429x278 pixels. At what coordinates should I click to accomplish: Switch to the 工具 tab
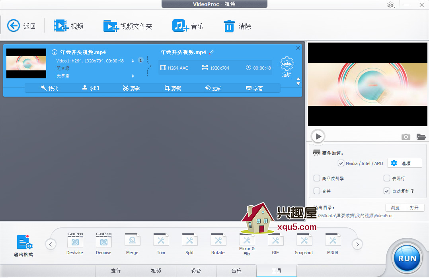click(277, 271)
